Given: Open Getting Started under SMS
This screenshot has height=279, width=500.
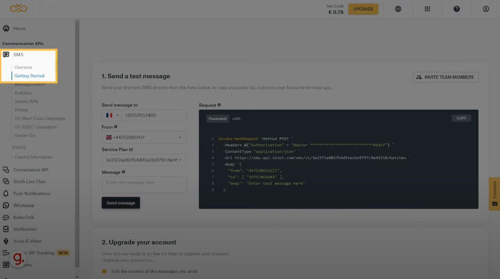Looking at the screenshot, I should click(x=29, y=76).
